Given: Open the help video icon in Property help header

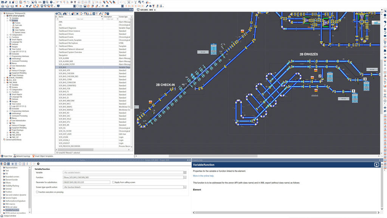Looking at the screenshot, I should [376, 165].
